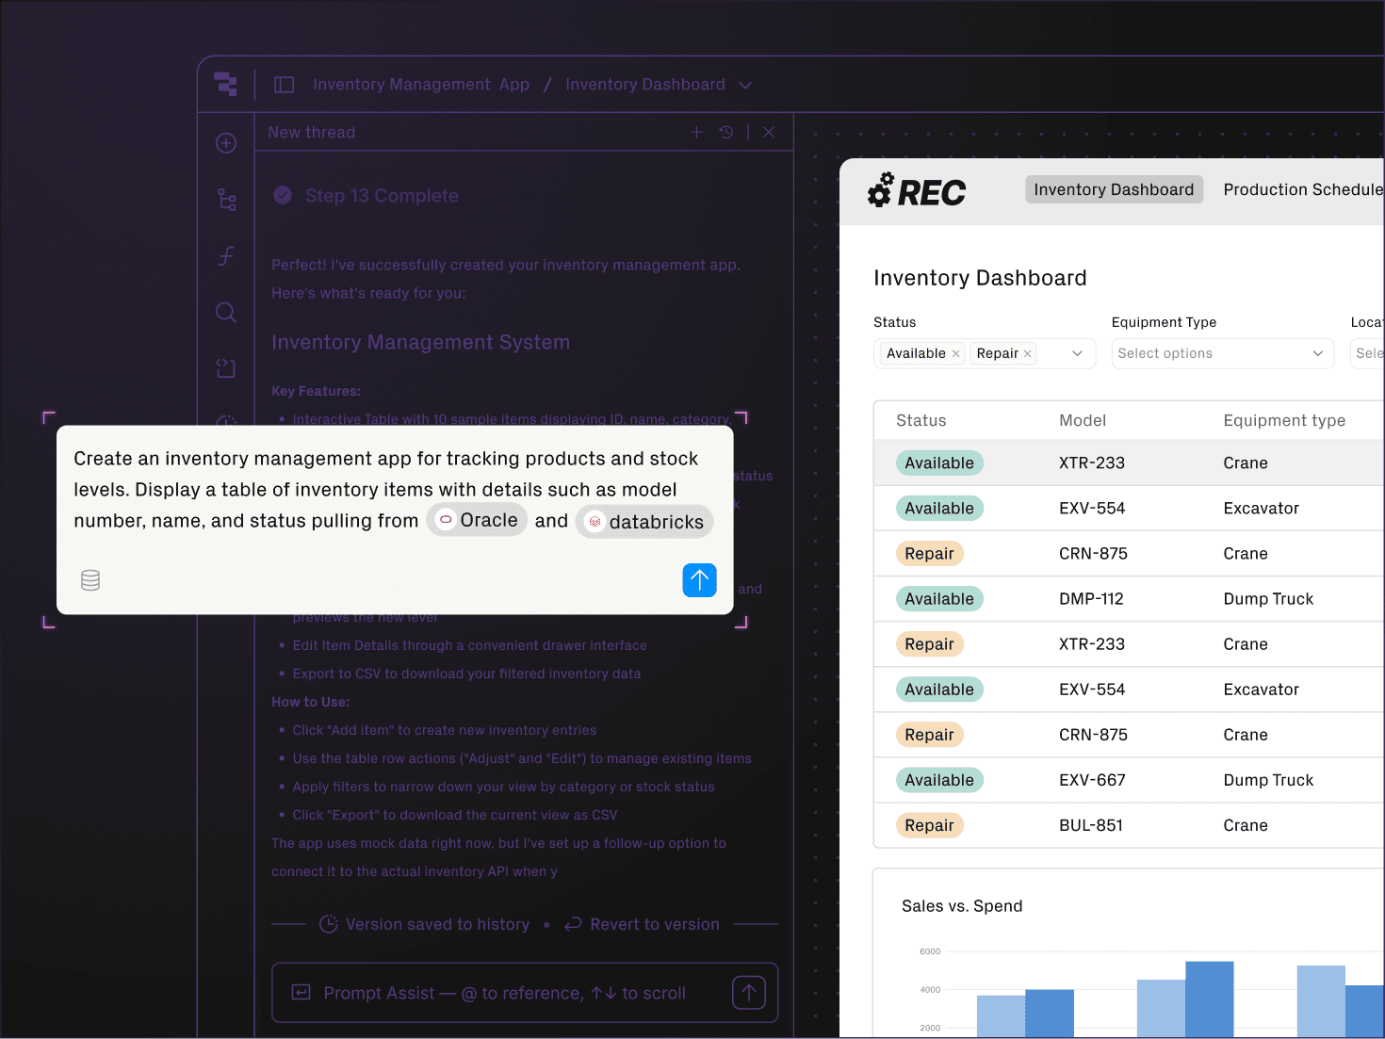Open the functions panel from the sidebar
The width and height of the screenshot is (1385, 1039).
tap(225, 255)
